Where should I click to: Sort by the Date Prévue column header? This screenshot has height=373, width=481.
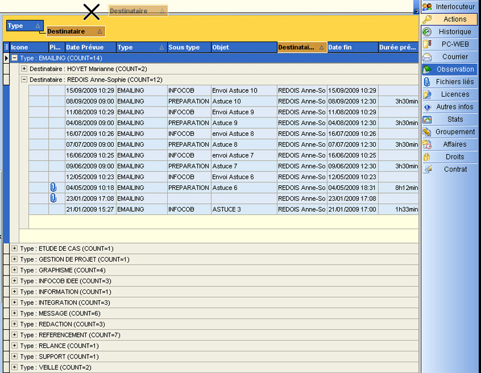click(90, 48)
